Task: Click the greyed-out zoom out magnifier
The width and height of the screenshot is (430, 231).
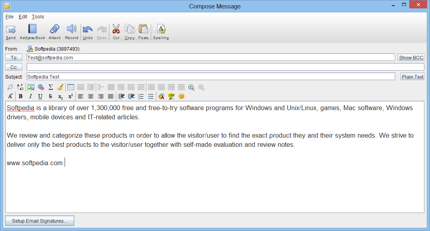Action: pyautogui.click(x=201, y=87)
